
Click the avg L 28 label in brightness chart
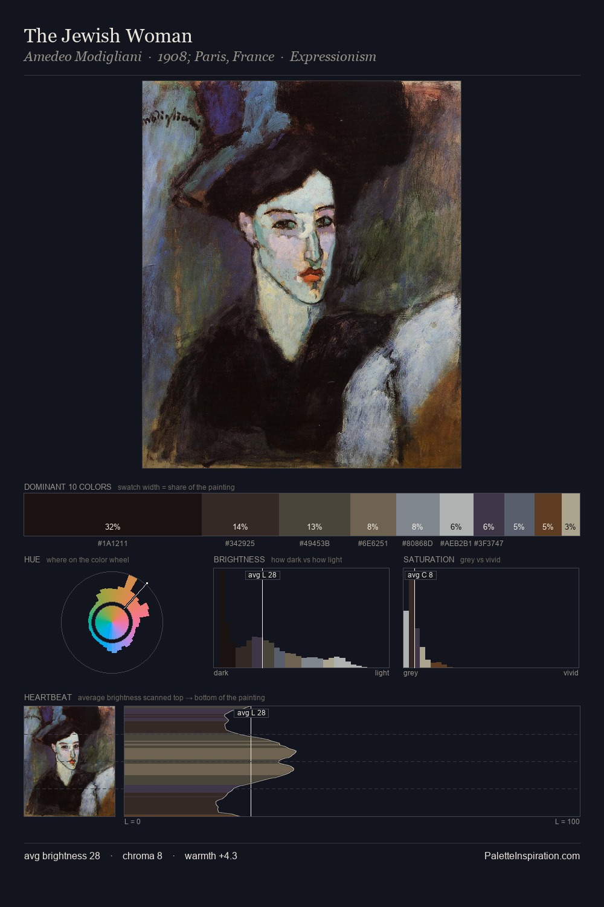262,574
